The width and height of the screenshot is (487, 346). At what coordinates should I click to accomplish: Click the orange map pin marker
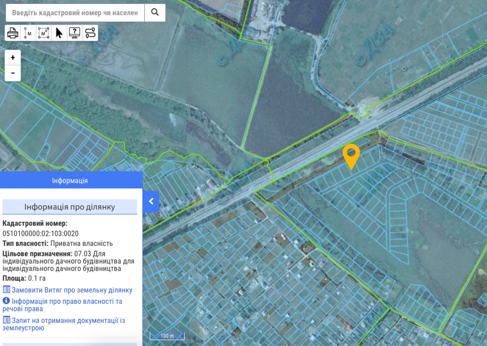tap(351, 155)
